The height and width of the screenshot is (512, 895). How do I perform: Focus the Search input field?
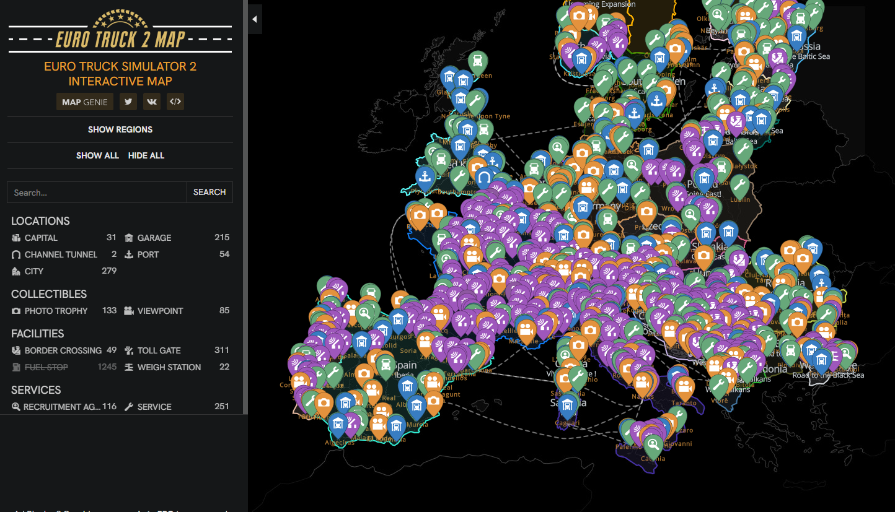(x=97, y=193)
